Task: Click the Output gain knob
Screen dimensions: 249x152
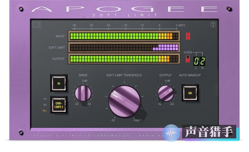Action: click(x=166, y=93)
